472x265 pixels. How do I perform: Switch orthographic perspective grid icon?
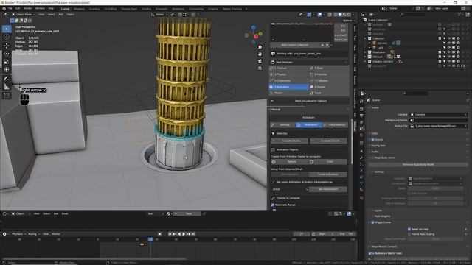point(260,68)
